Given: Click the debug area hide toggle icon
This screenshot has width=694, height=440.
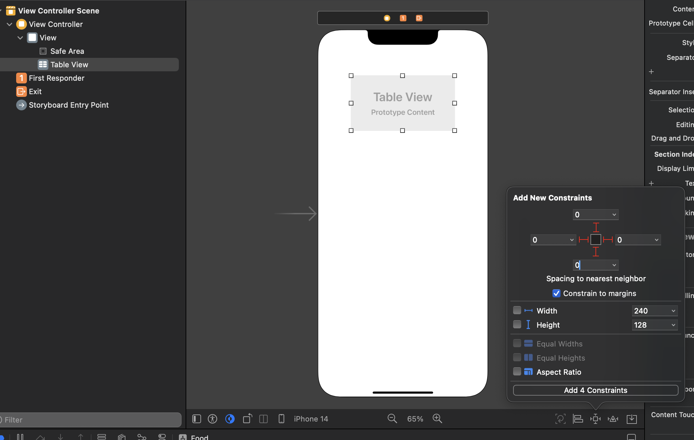Looking at the screenshot, I should [x=631, y=437].
